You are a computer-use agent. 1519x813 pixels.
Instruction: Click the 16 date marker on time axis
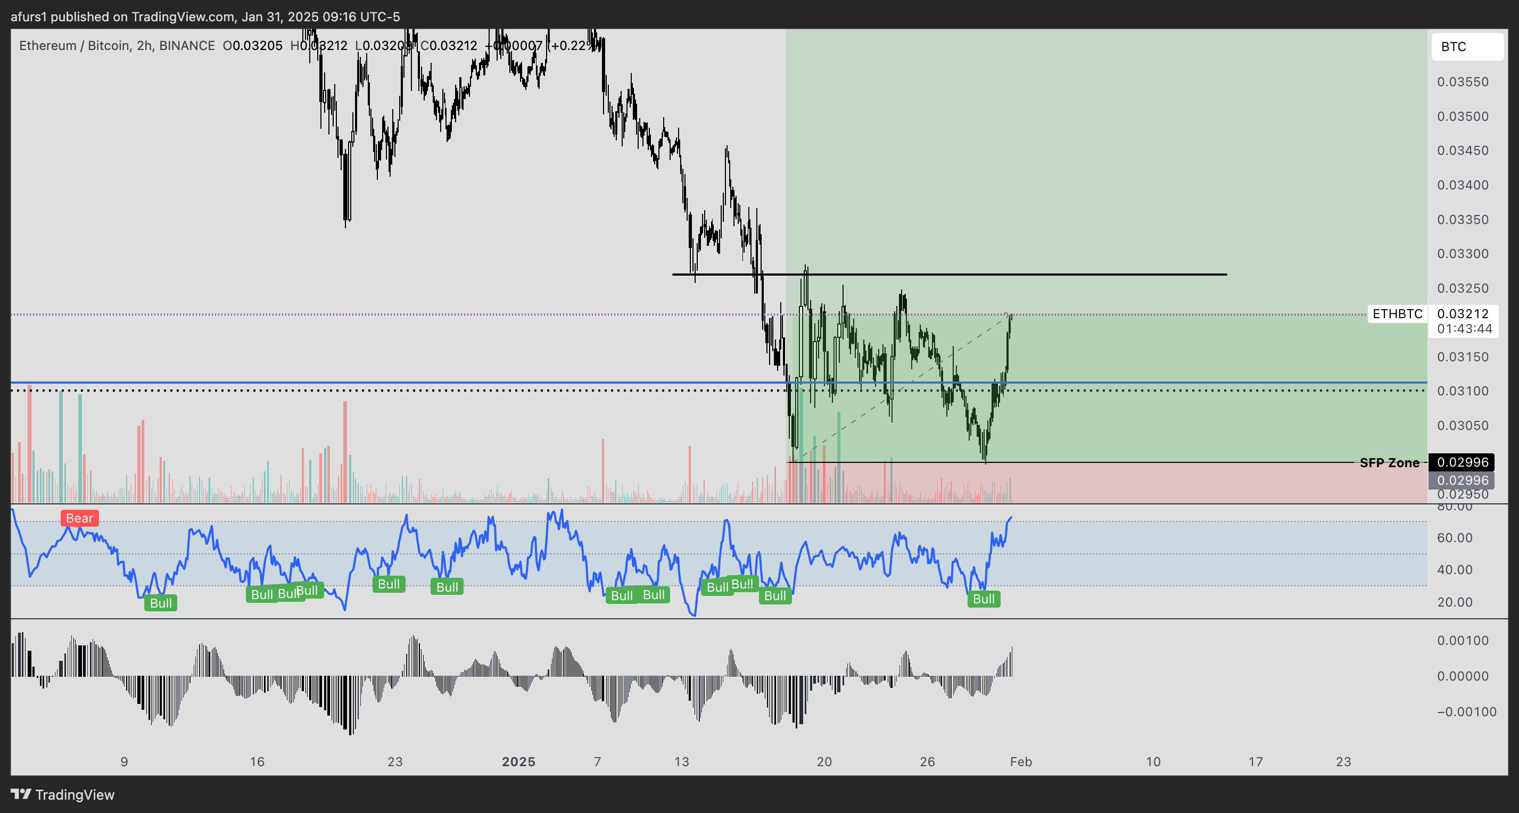coord(257,762)
